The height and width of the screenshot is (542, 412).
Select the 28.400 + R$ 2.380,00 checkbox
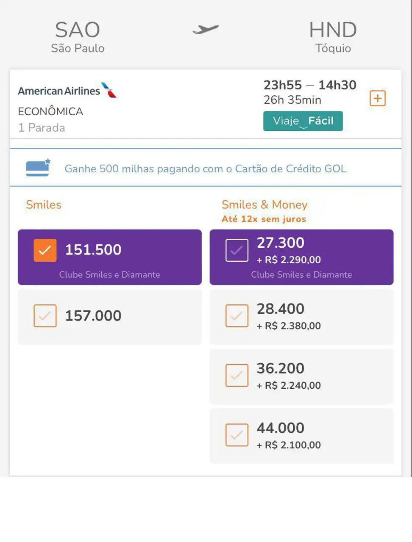(x=237, y=315)
